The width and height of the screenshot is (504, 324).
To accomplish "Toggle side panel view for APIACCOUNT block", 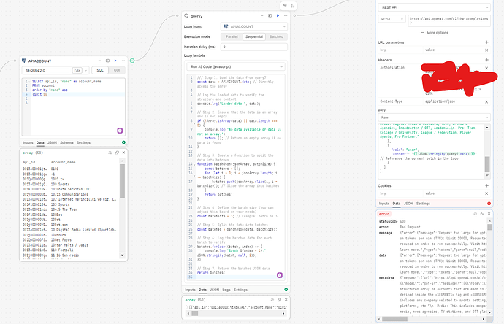I will click(107, 61).
